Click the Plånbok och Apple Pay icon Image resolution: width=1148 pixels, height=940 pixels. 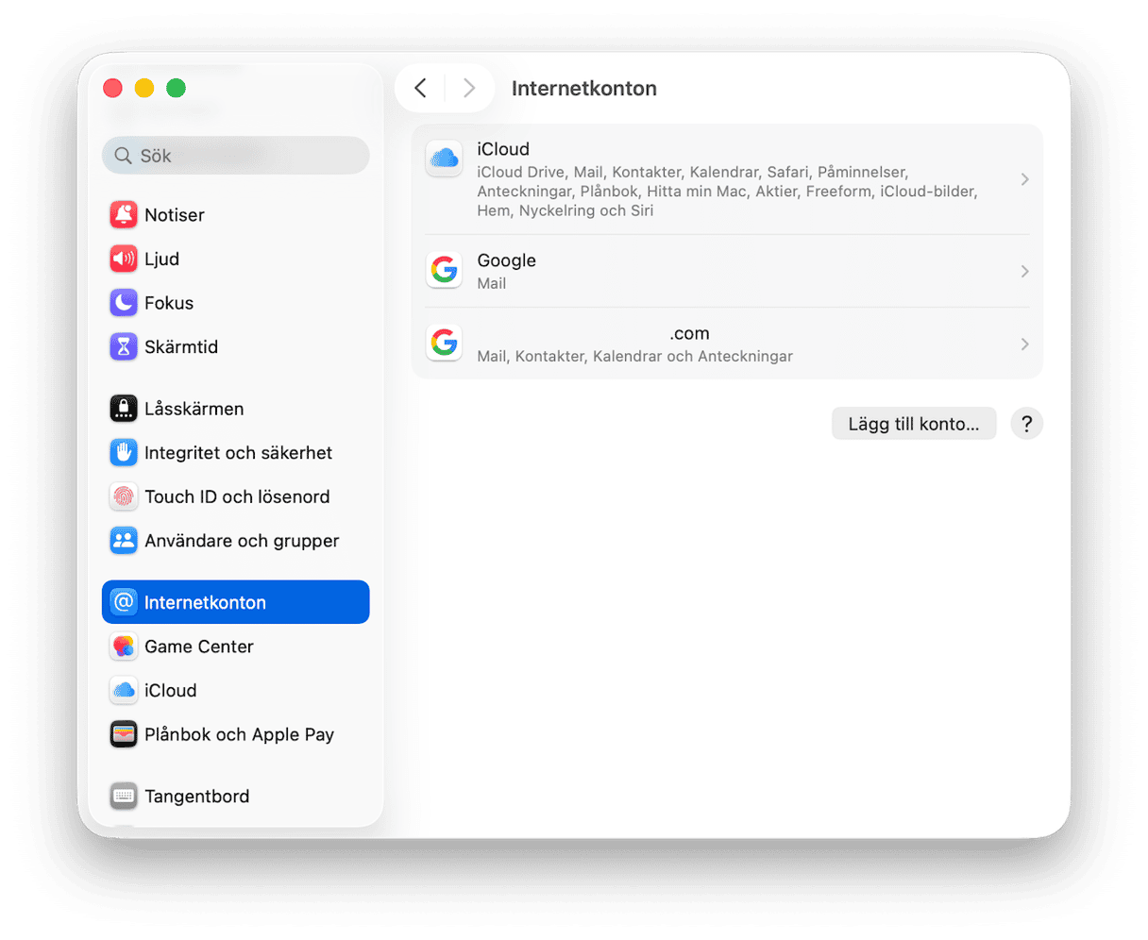click(124, 734)
